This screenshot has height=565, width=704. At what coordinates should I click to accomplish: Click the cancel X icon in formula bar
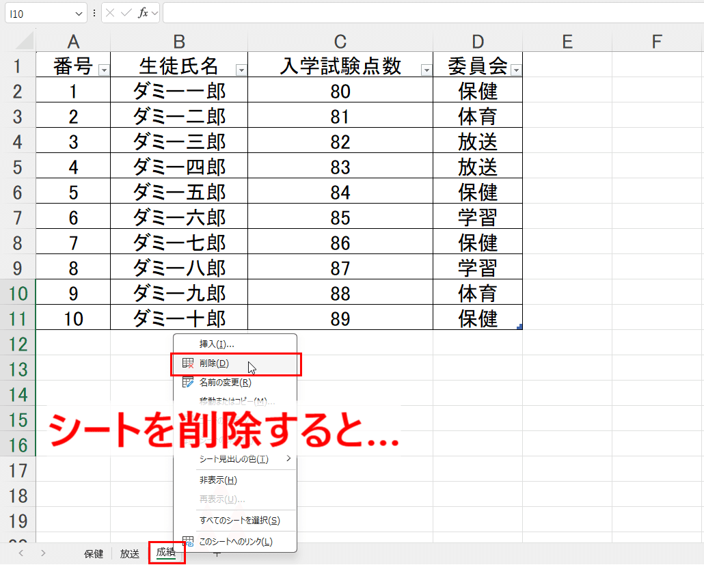[x=110, y=13]
